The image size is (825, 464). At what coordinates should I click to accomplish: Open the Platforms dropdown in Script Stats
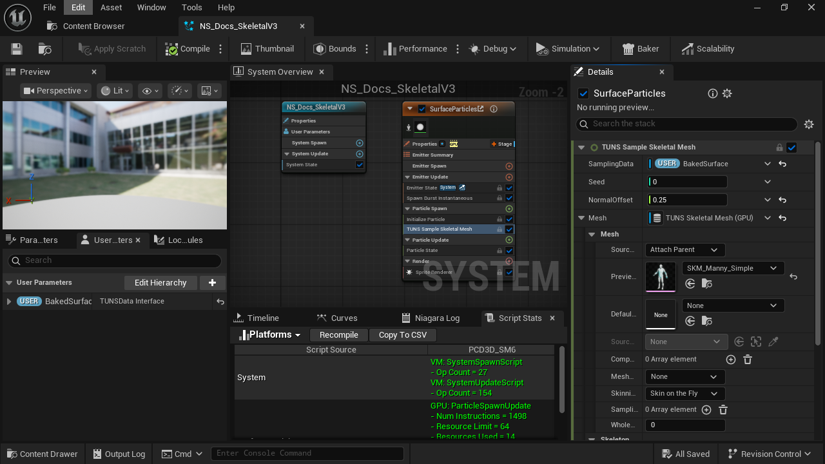[270, 335]
